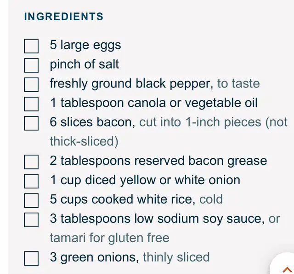The width and height of the screenshot is (294, 274).
Task: Click the scroll-to-top arrow button
Action: [286, 269]
